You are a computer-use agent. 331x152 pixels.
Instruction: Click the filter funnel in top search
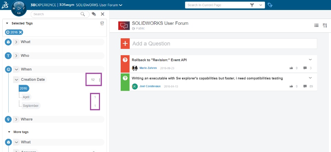[252, 5]
